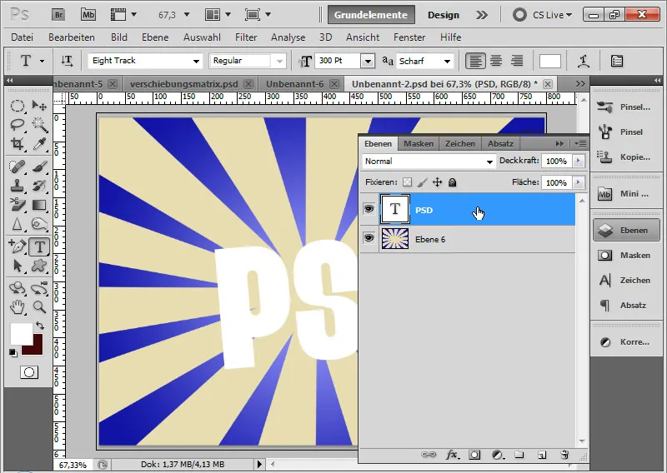The width and height of the screenshot is (667, 473).
Task: Select the Pen tool
Action: click(x=17, y=246)
